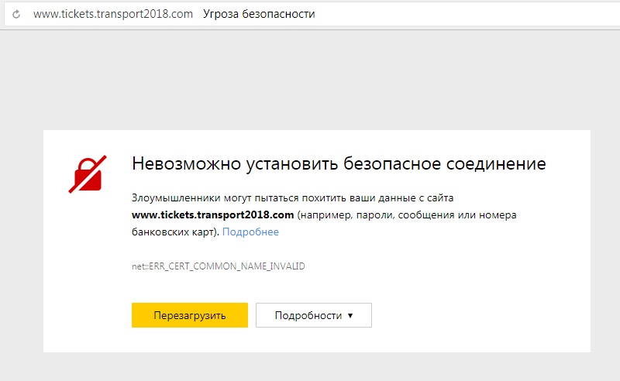Image resolution: width=620 pixels, height=381 pixels.
Task: Click the Угроза безопасности title in address bar
Action: (x=248, y=15)
